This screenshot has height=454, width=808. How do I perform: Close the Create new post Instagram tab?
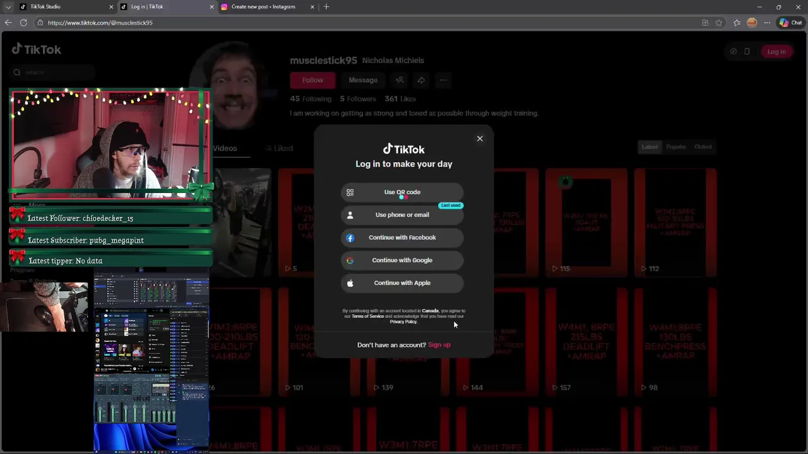tap(312, 7)
